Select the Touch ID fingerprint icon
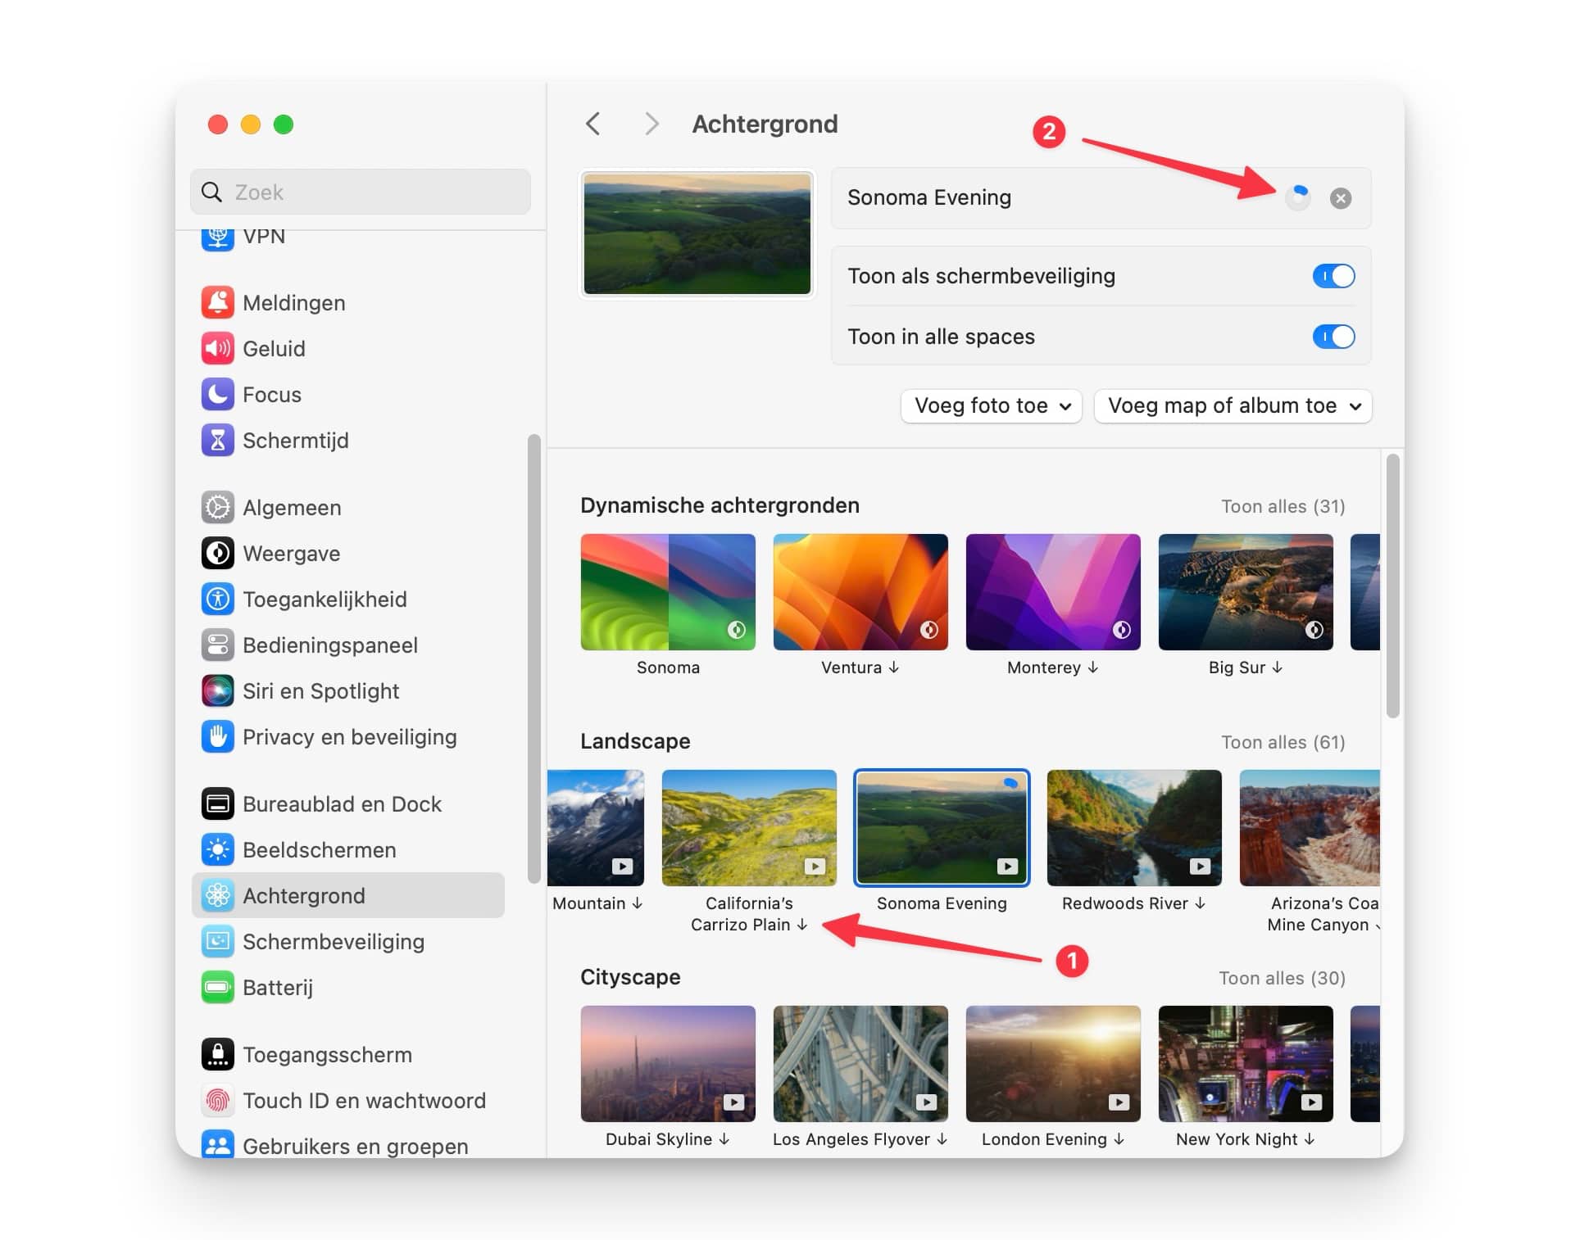This screenshot has height=1240, width=1580. click(217, 1101)
